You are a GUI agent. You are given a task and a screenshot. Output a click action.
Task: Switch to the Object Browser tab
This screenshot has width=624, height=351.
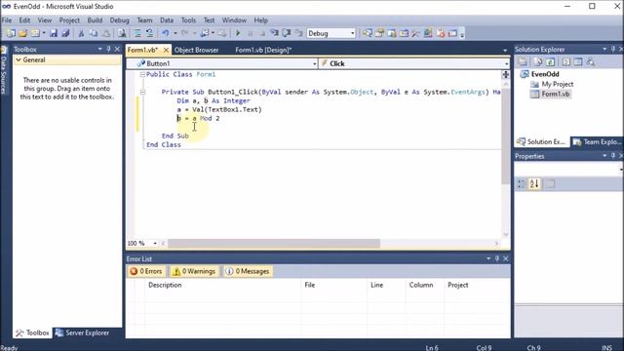click(197, 50)
